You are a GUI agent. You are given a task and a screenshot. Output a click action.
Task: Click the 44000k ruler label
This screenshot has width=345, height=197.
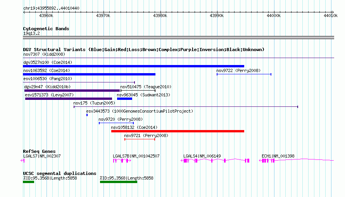tap(274, 15)
